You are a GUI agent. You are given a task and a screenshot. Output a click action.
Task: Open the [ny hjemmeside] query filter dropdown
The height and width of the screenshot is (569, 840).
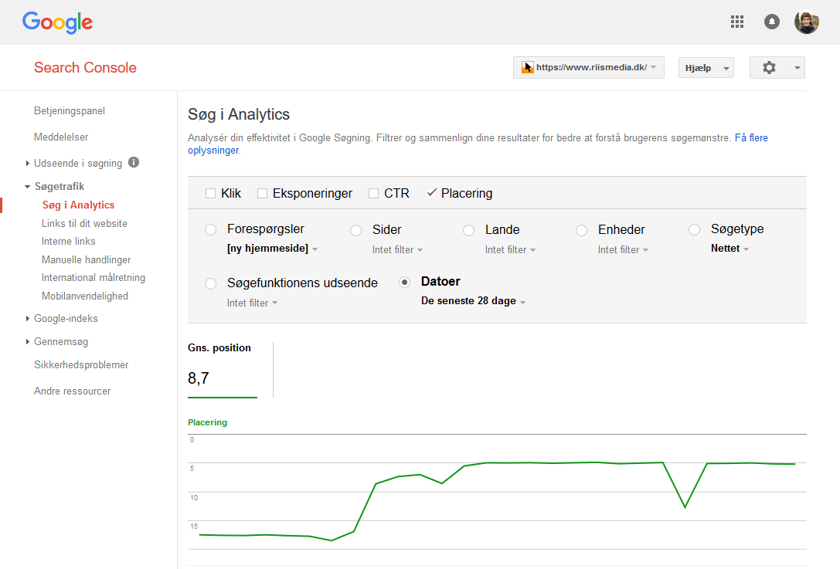272,249
